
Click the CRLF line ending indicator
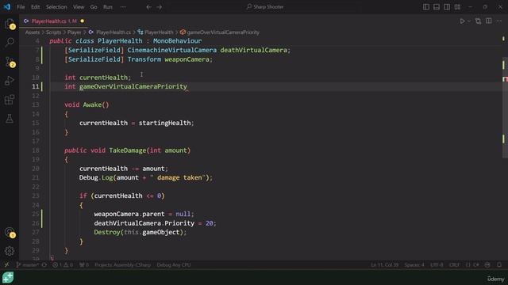click(454, 265)
